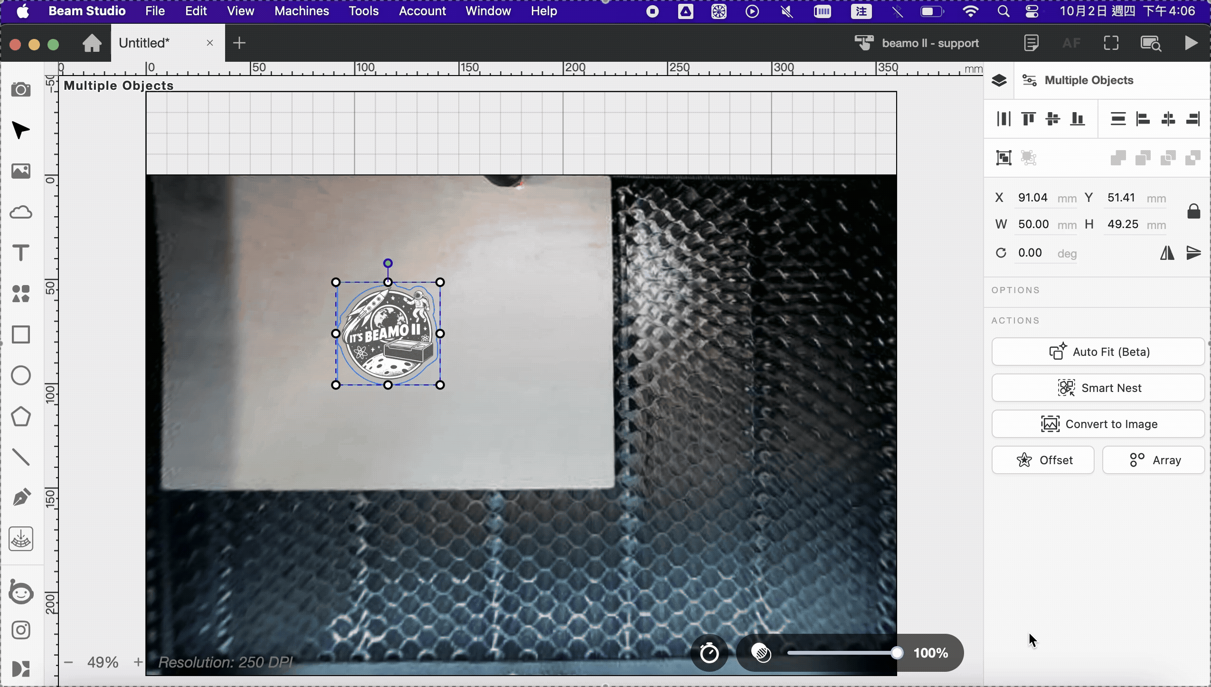Edit the Y position field
This screenshot has width=1211, height=687.
click(x=1135, y=198)
